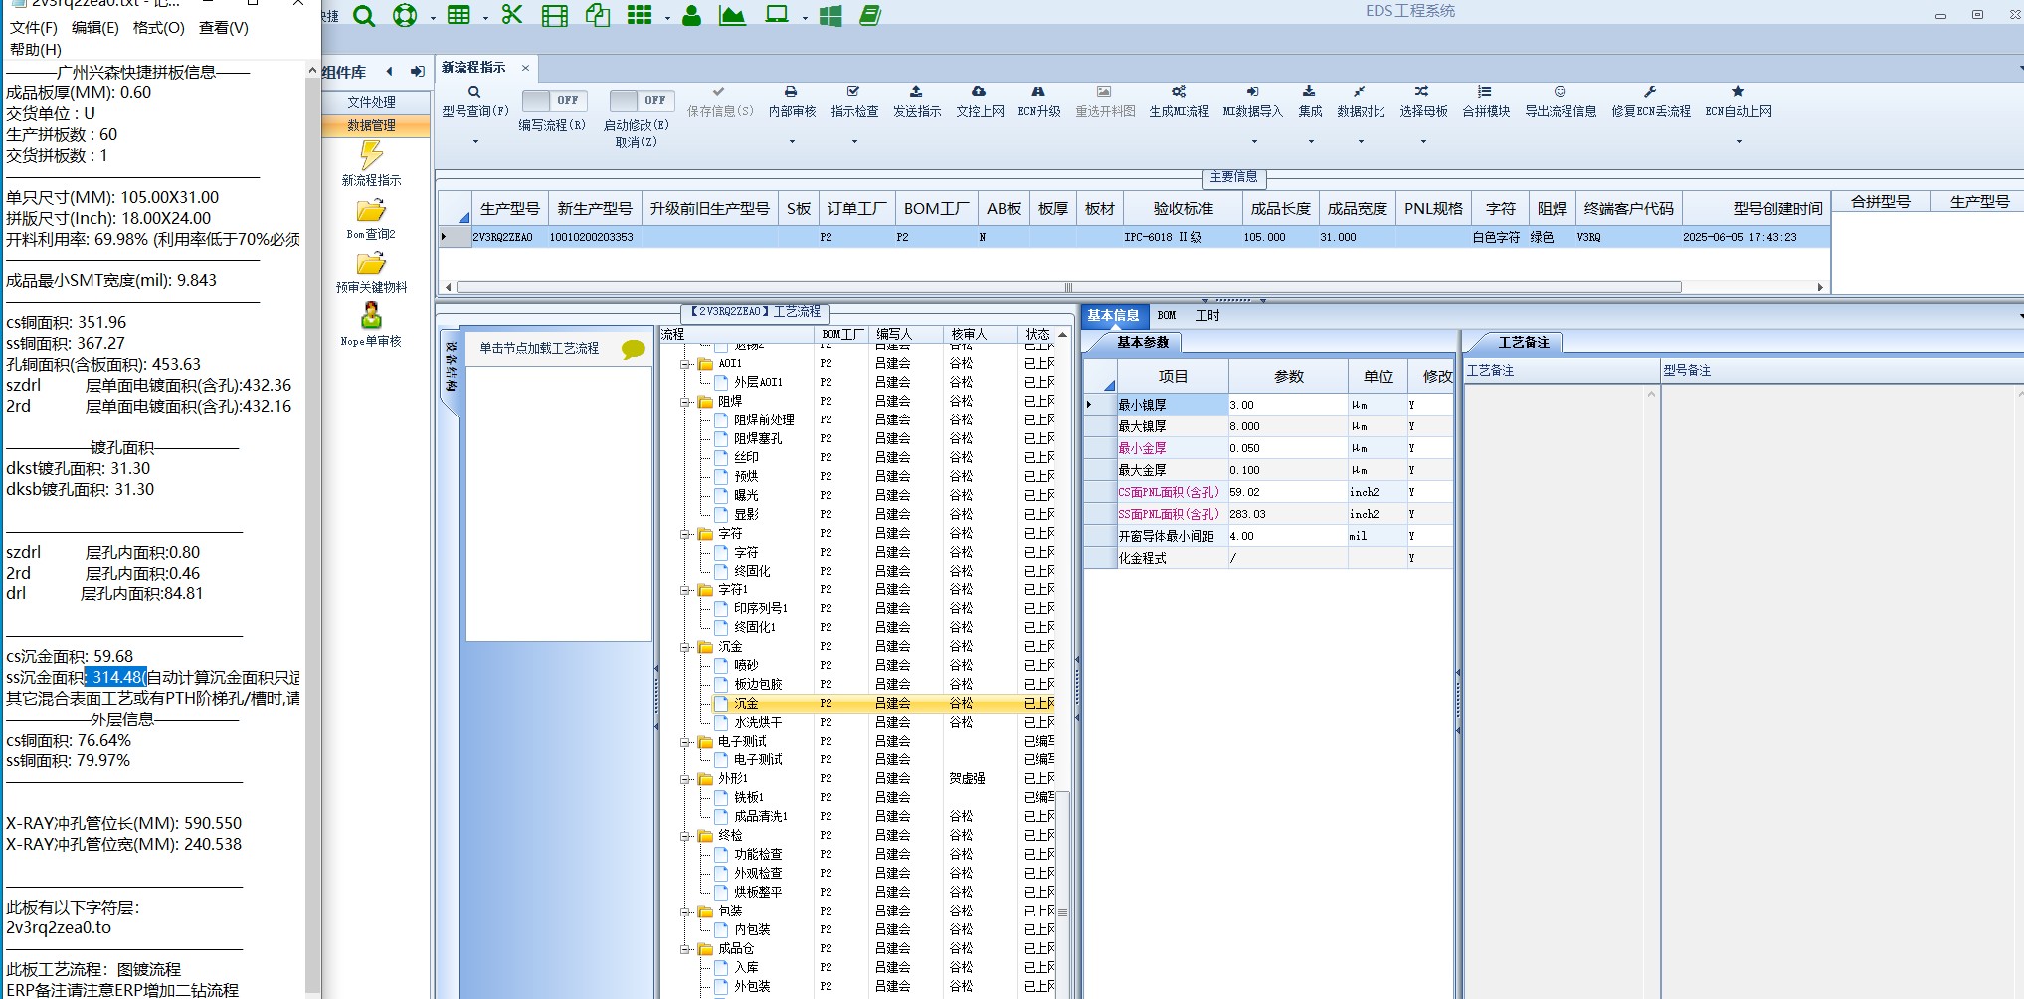Open the green area chart icon
The width and height of the screenshot is (2024, 999).
point(733,15)
